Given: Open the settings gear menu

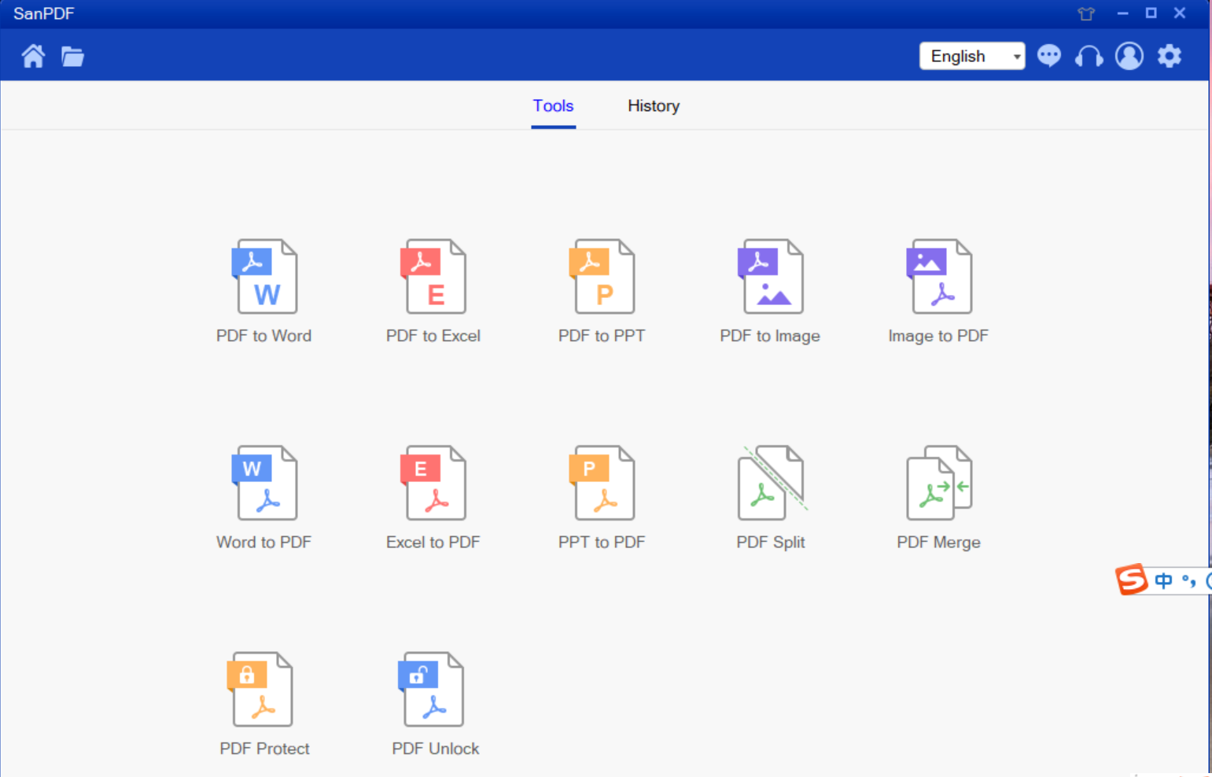Looking at the screenshot, I should click(x=1170, y=56).
